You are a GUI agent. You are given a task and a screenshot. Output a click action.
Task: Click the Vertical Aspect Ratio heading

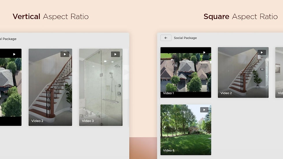(x=51, y=16)
